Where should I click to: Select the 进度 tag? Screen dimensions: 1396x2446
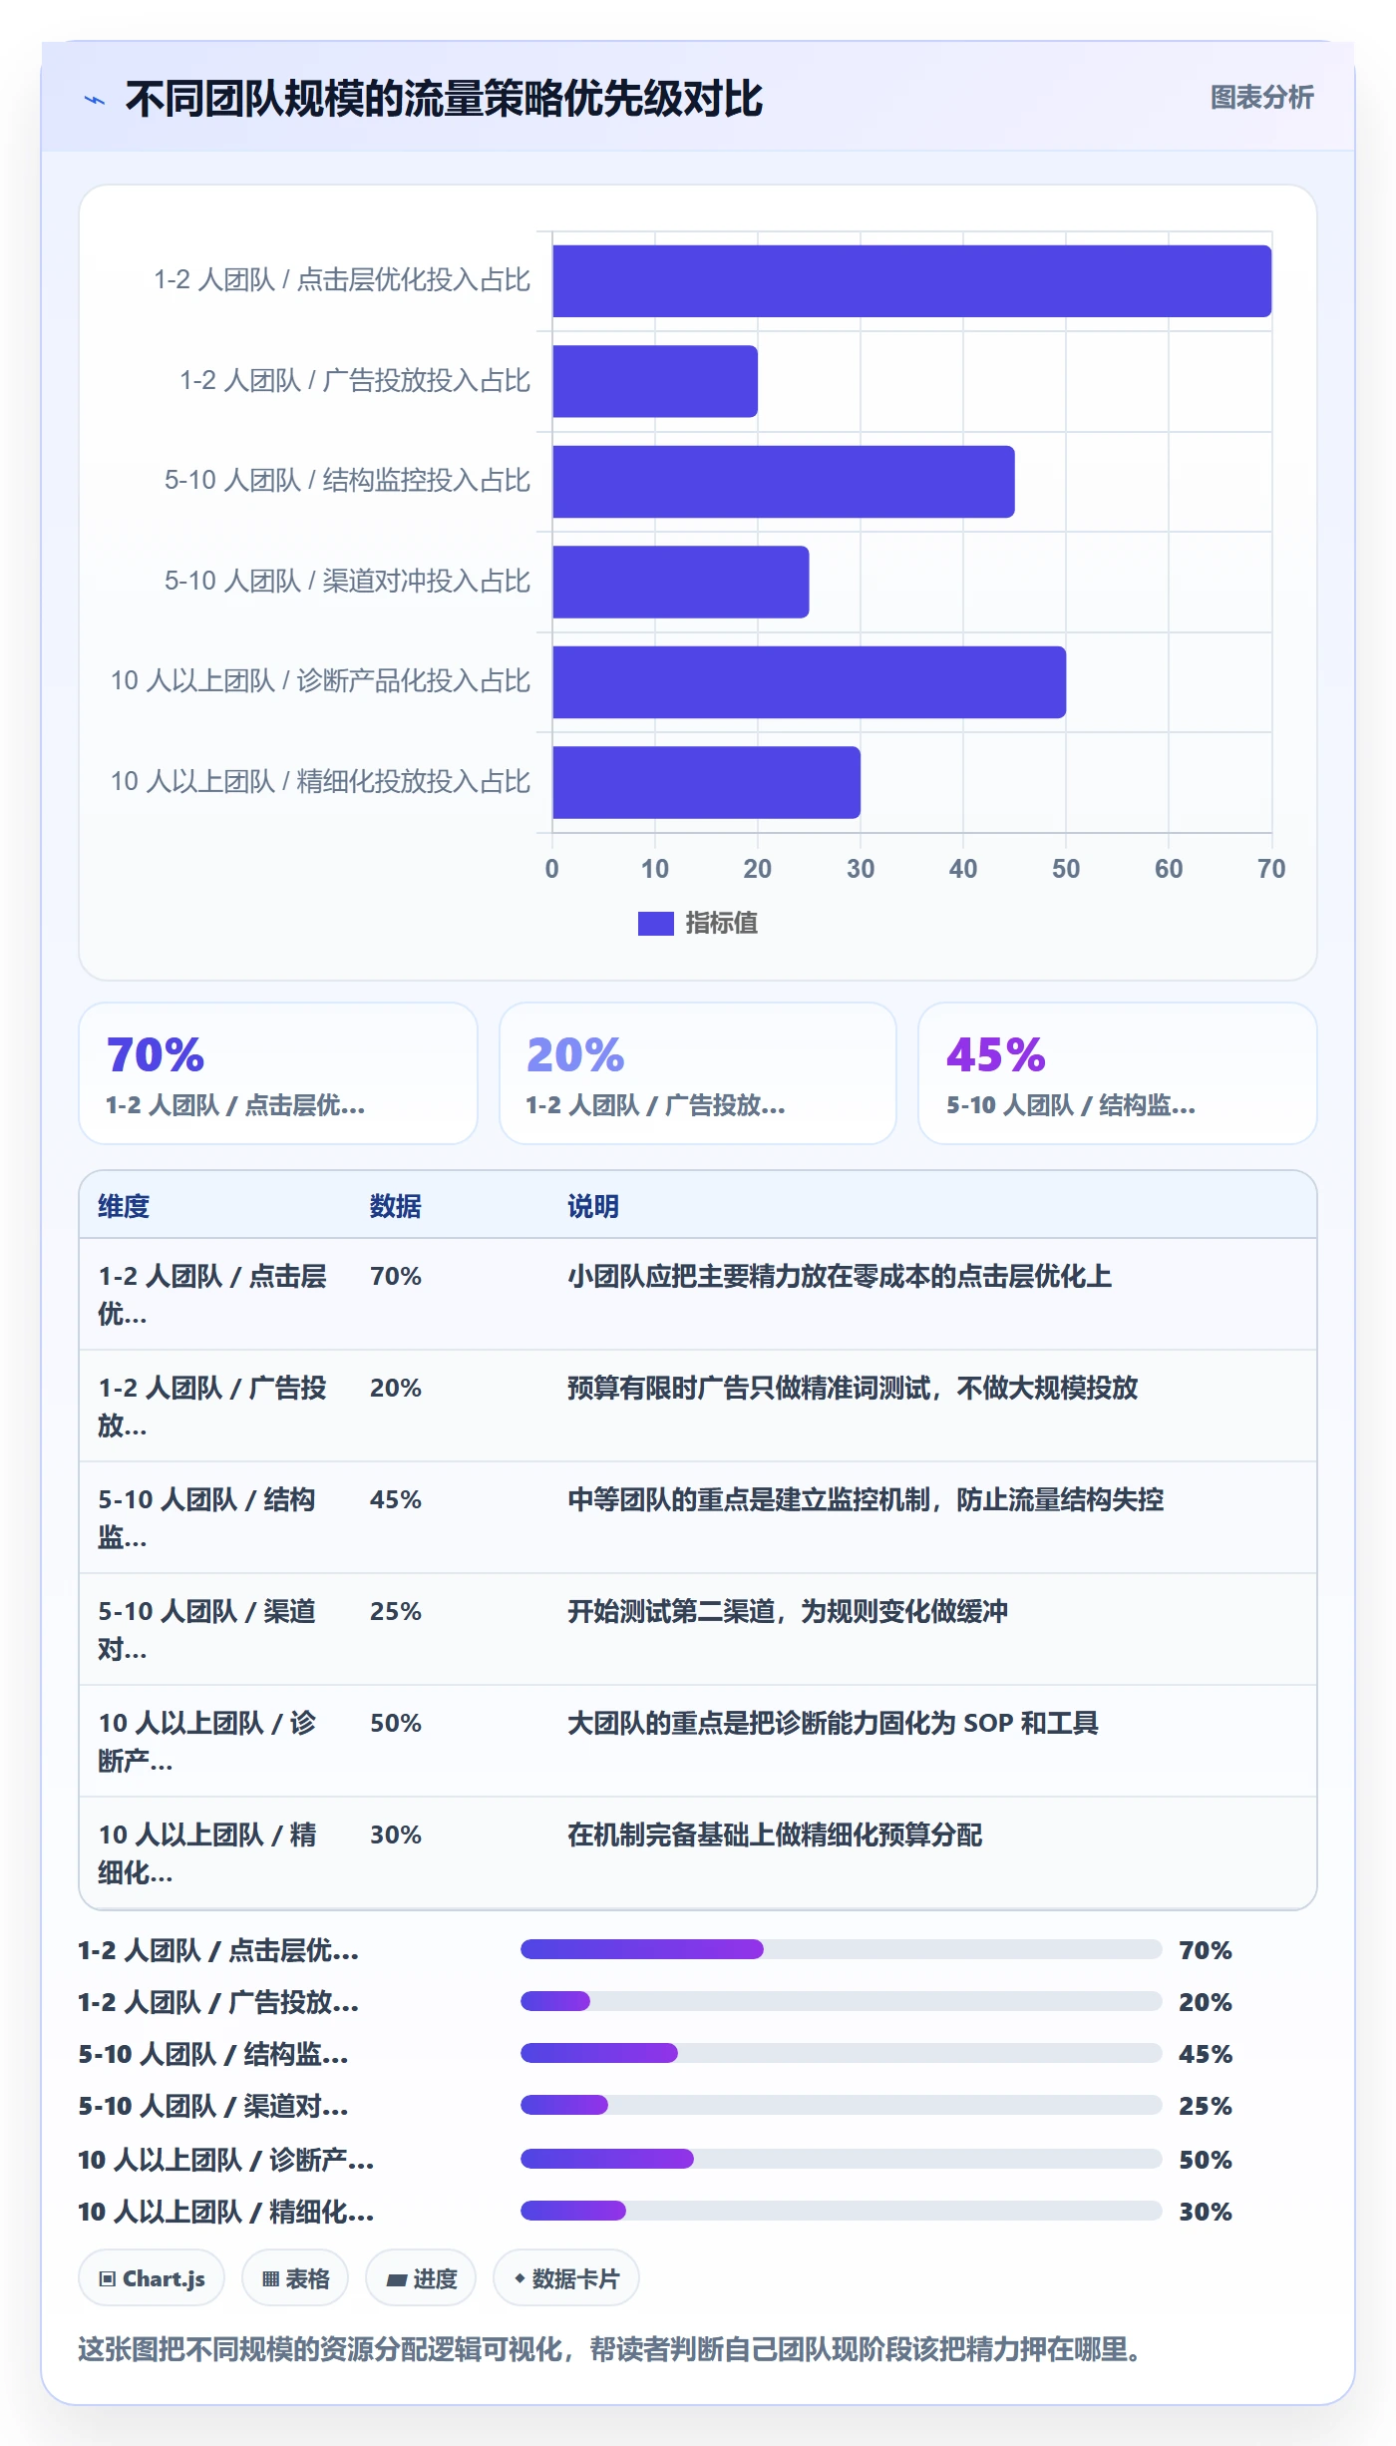(x=421, y=2278)
